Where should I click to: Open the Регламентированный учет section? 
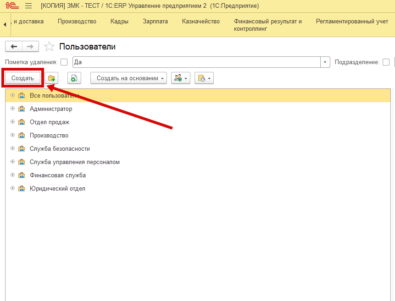(x=352, y=22)
